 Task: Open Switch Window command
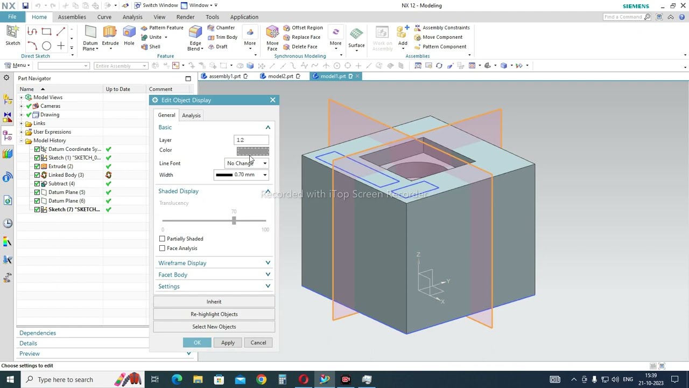[x=156, y=5]
